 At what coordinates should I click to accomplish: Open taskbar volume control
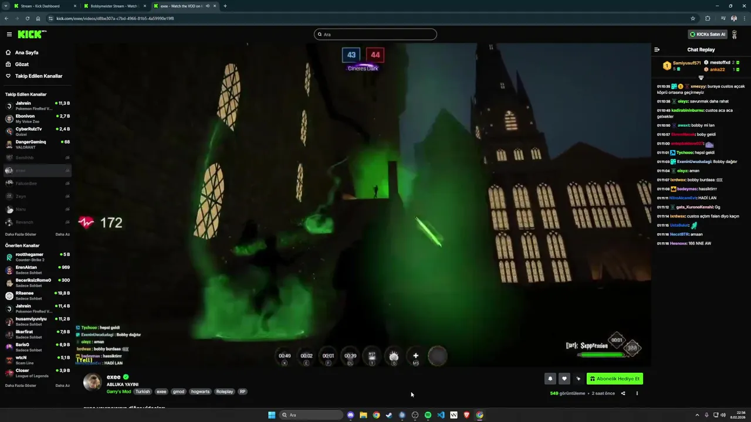[723, 415]
